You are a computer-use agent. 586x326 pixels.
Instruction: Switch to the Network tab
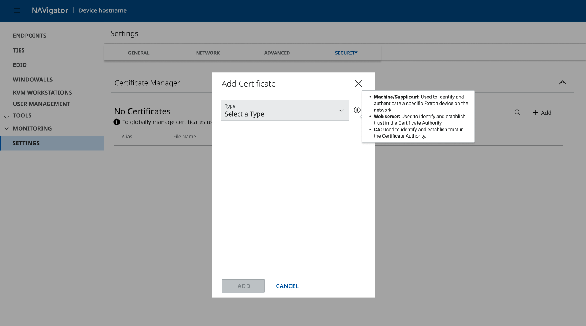pyautogui.click(x=208, y=53)
